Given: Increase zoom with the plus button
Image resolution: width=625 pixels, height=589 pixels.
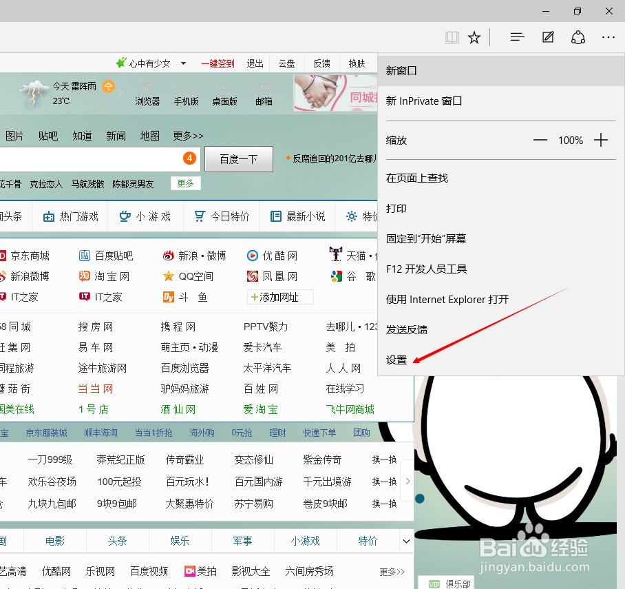Looking at the screenshot, I should 601,140.
